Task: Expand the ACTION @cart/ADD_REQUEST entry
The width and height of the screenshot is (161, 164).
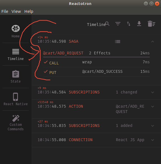Action: click(153, 107)
